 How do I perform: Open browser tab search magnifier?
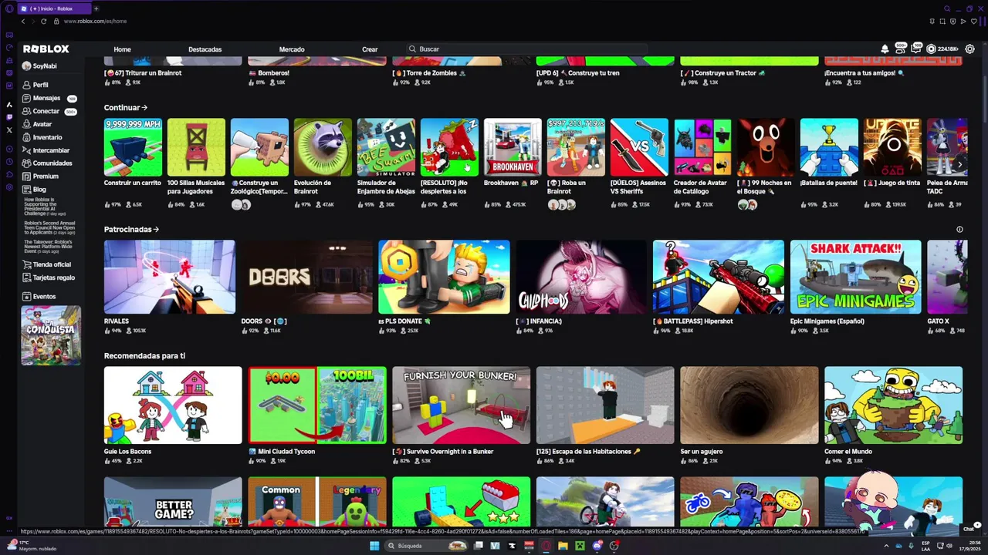(x=947, y=8)
